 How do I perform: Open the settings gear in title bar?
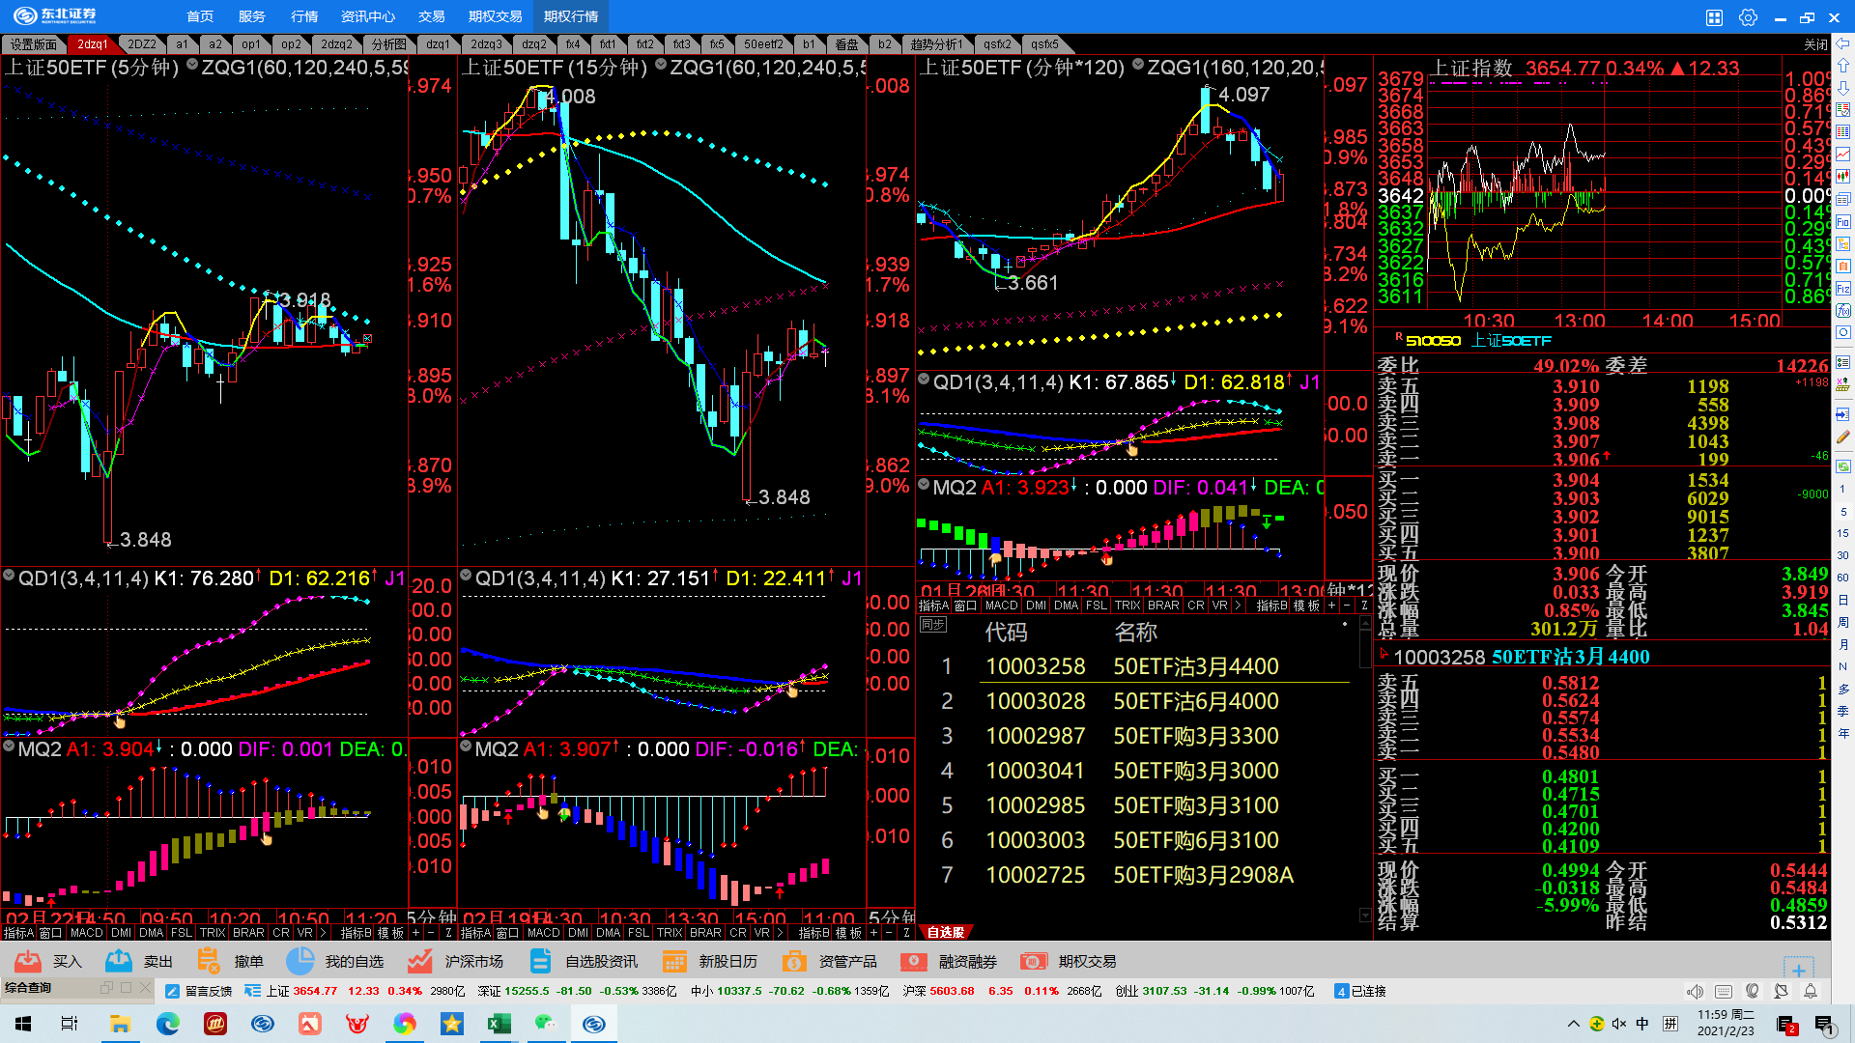point(1748,17)
